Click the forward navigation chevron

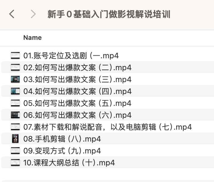click(x=33, y=14)
